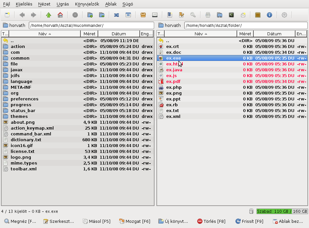Open the right panel 'horvath' drive dropdown
309x228 pixels.
pyautogui.click(x=170, y=25)
